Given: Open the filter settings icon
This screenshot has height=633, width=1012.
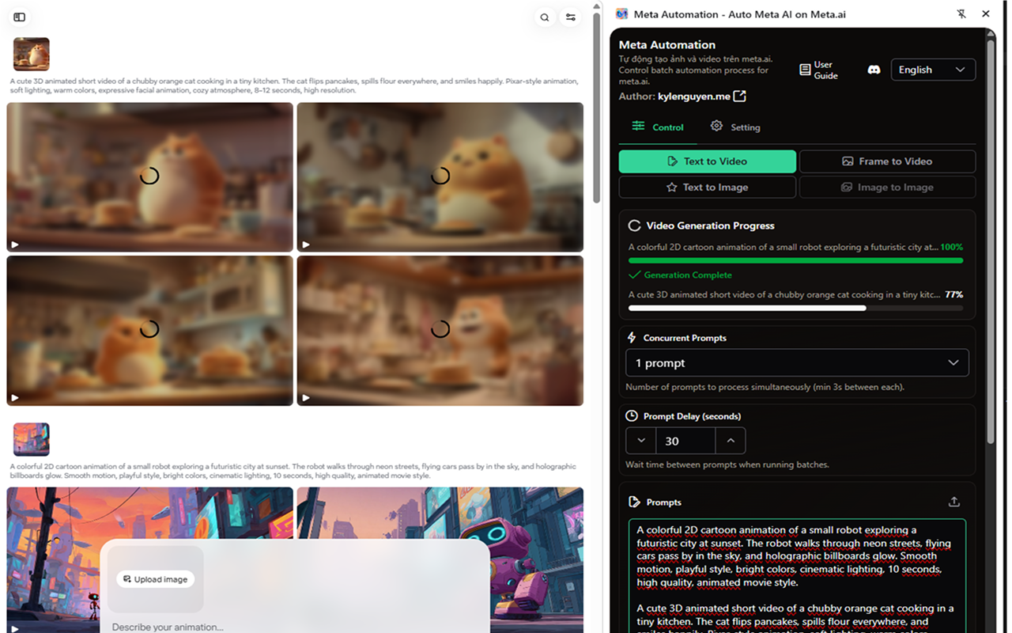Looking at the screenshot, I should pos(571,17).
